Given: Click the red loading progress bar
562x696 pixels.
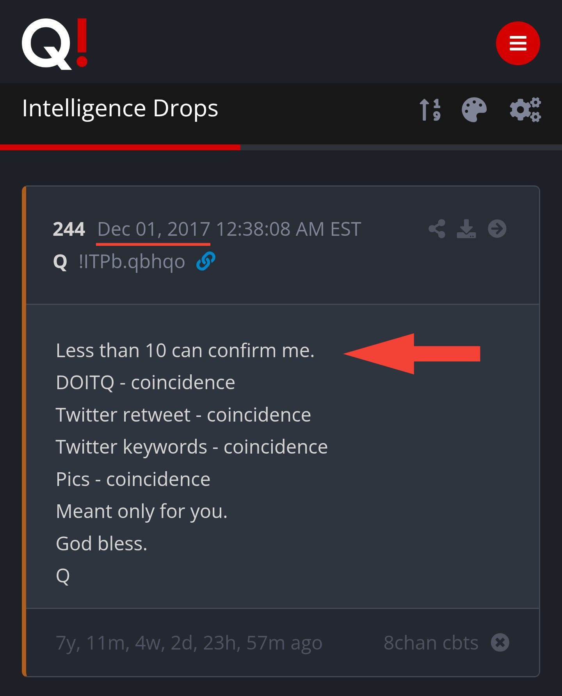Looking at the screenshot, I should tap(120, 147).
